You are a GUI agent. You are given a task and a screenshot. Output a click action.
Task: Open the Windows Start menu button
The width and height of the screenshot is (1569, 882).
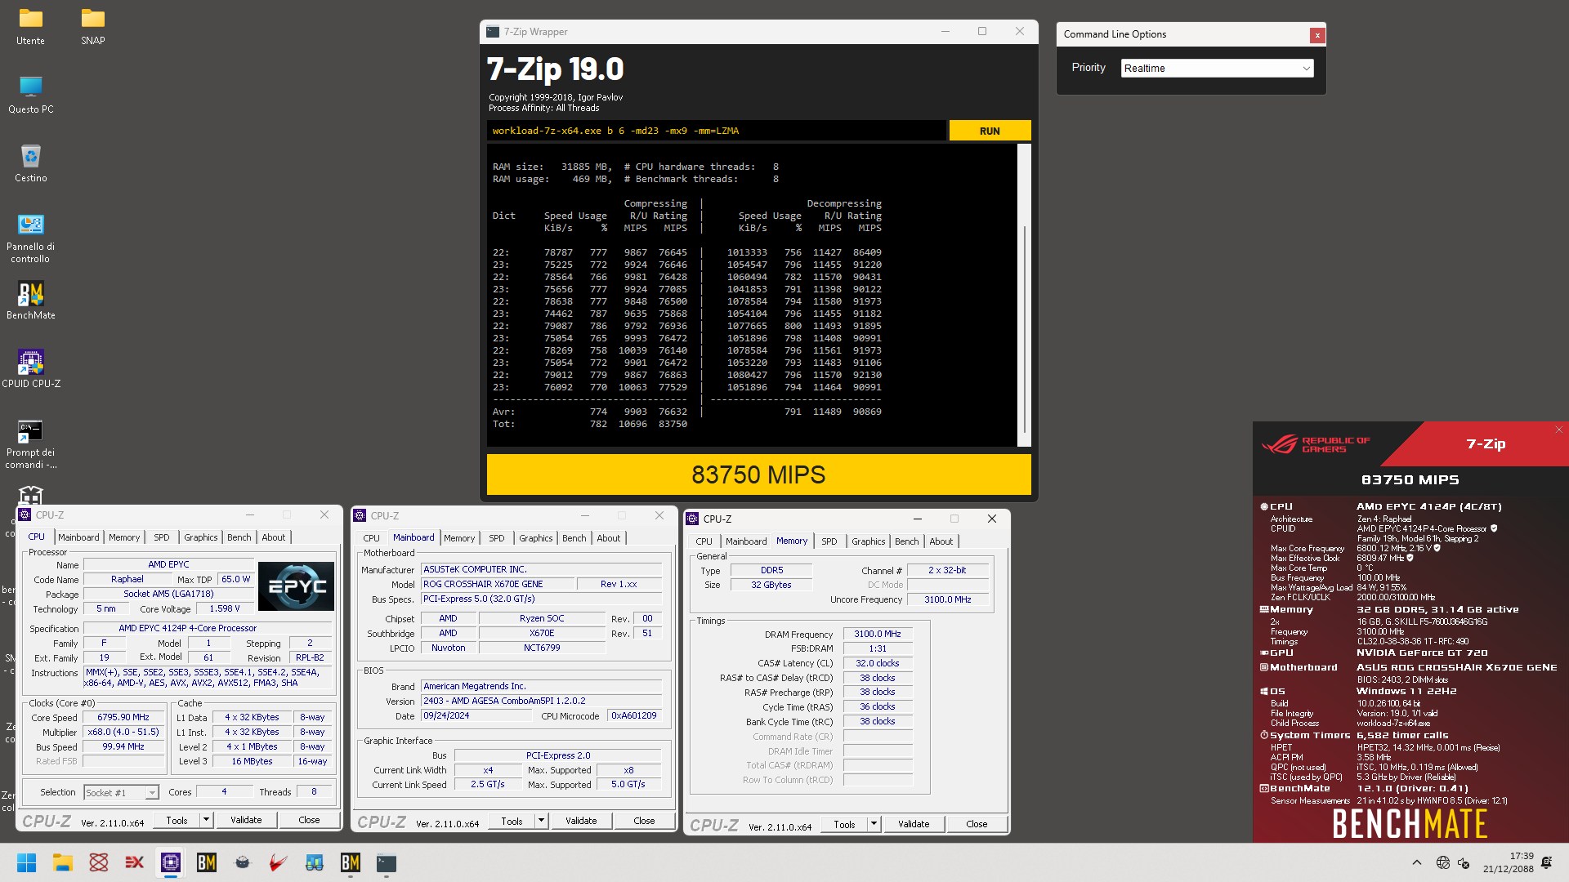tap(26, 862)
